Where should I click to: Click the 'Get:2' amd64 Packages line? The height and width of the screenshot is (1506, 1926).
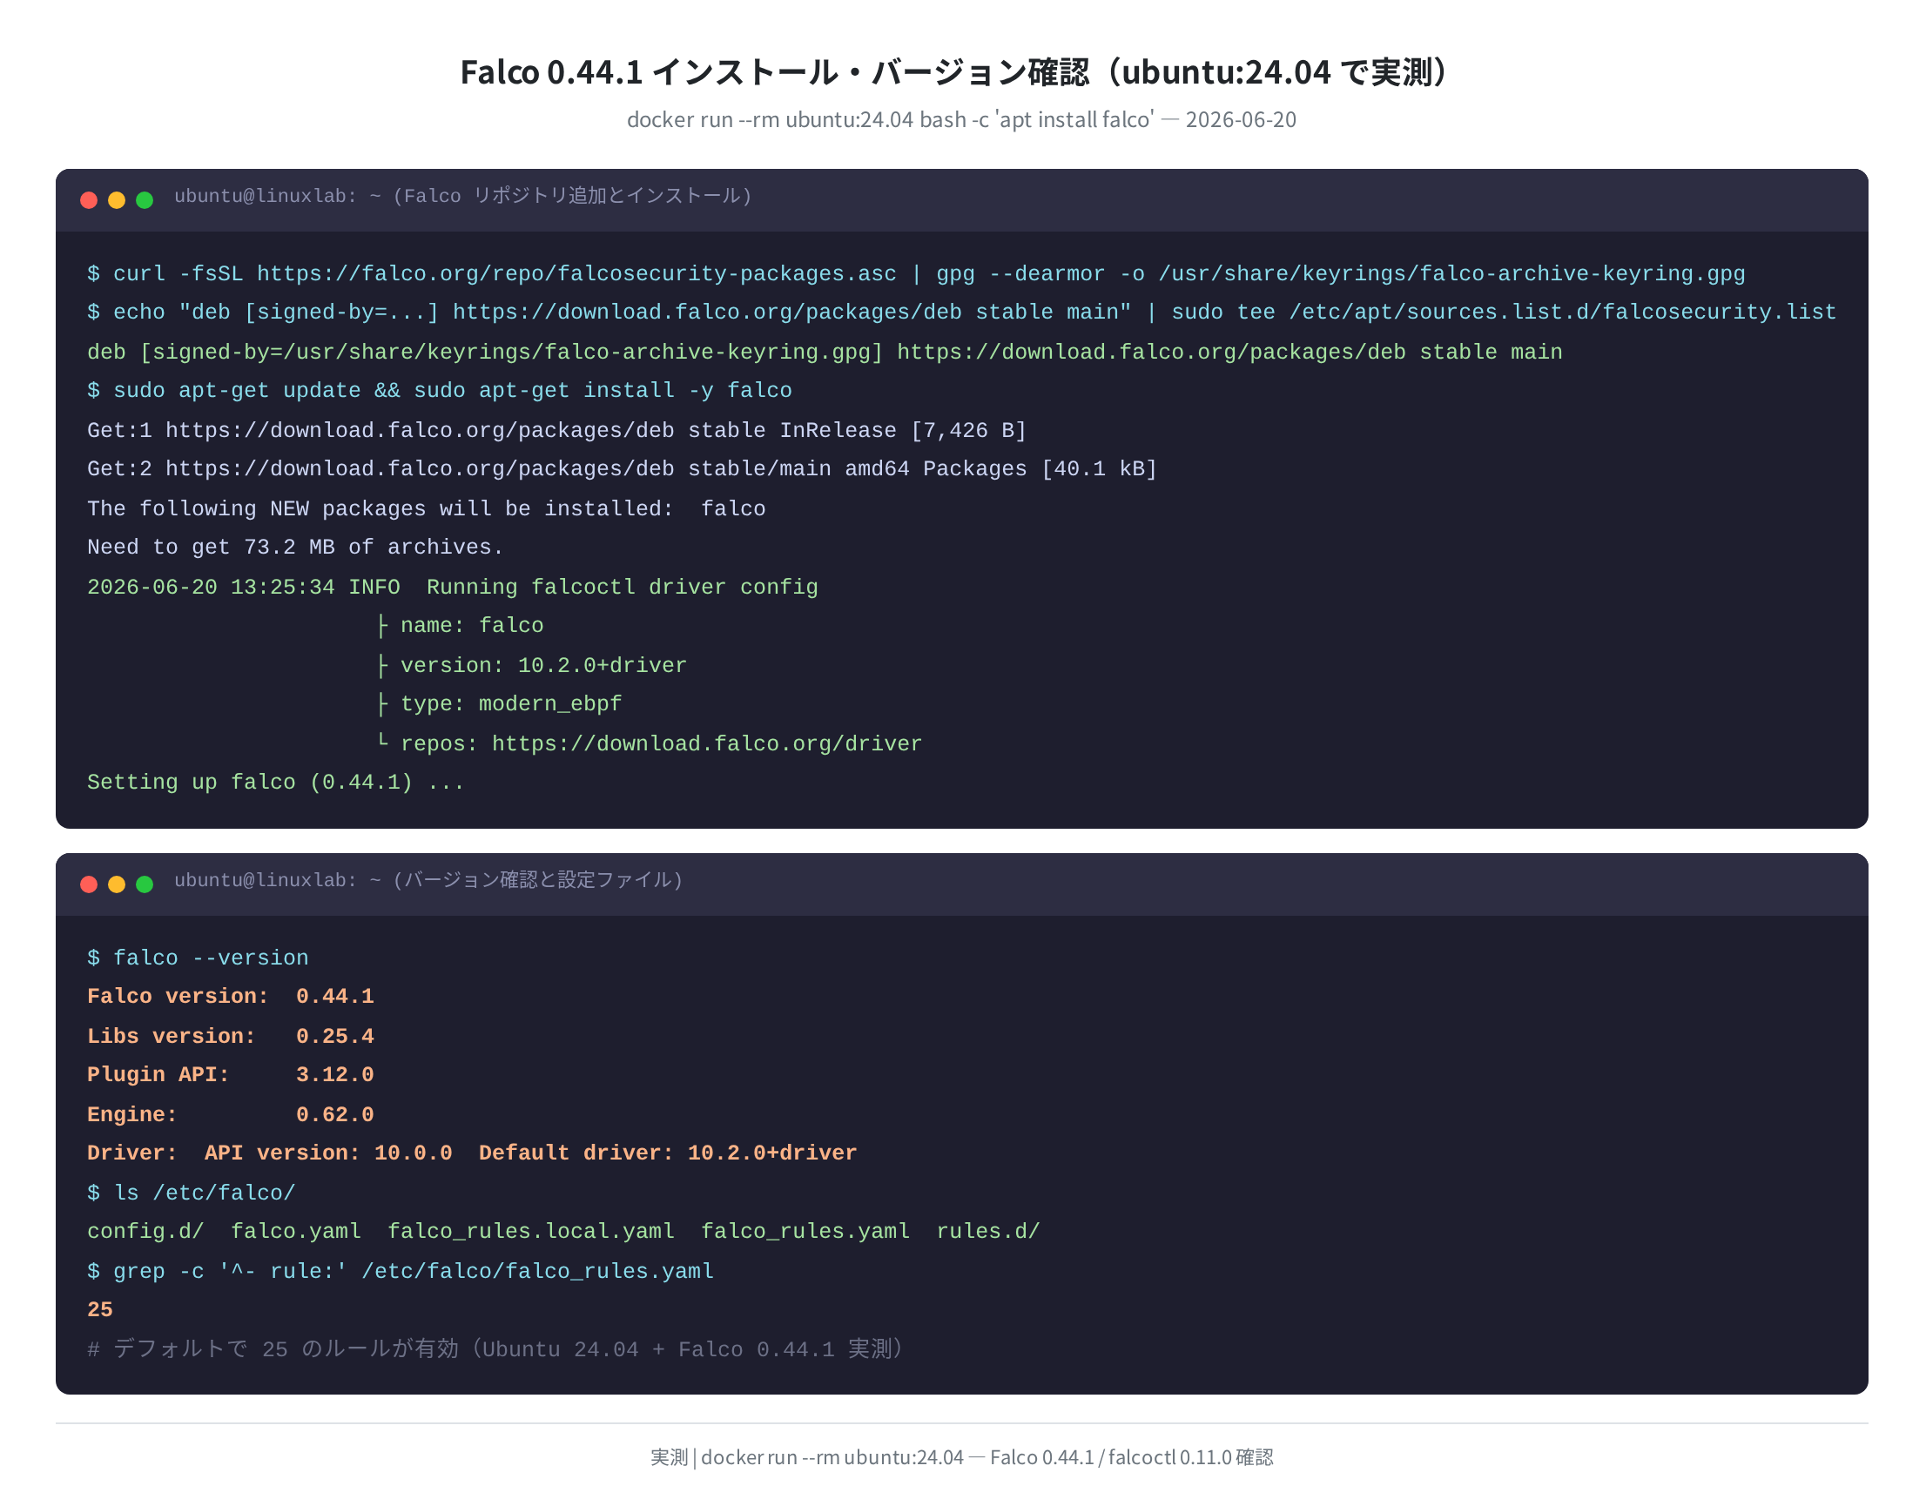pos(623,470)
